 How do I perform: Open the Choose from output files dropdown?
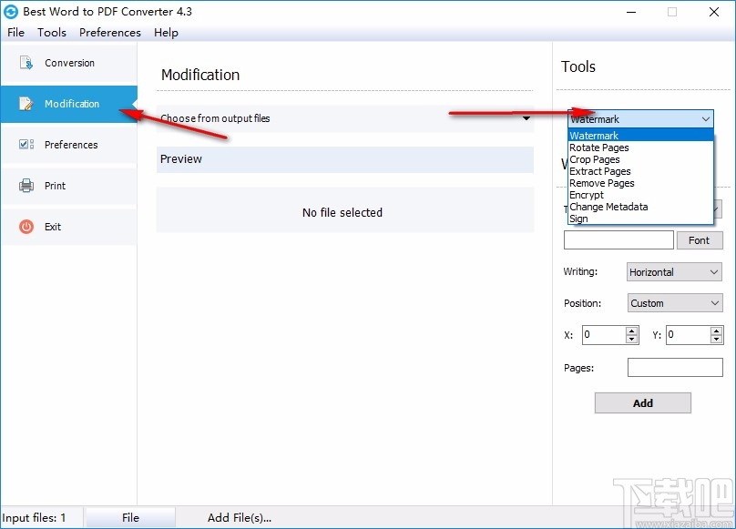[526, 119]
